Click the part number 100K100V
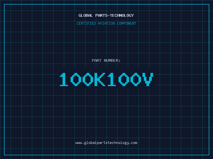The width and height of the screenshot is (213, 159). [x=106, y=79]
